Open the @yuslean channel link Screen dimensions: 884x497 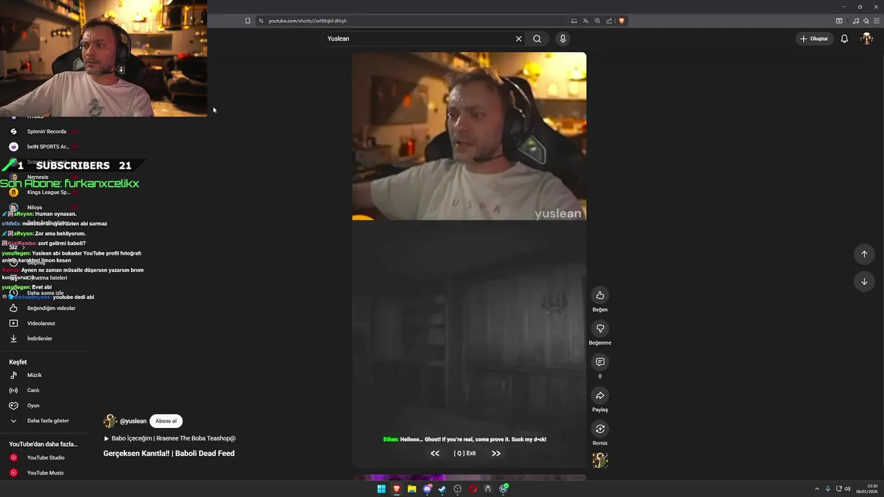[x=133, y=421]
